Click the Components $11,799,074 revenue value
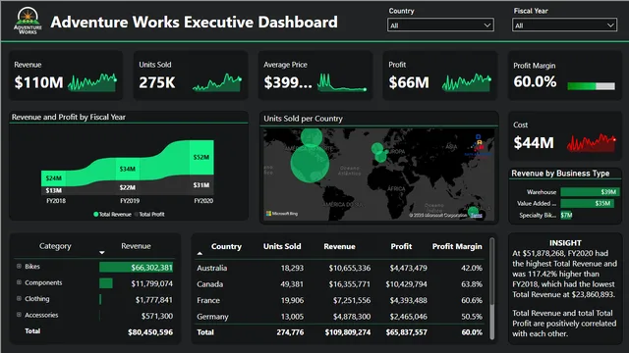The width and height of the screenshot is (629, 353). 151,283
